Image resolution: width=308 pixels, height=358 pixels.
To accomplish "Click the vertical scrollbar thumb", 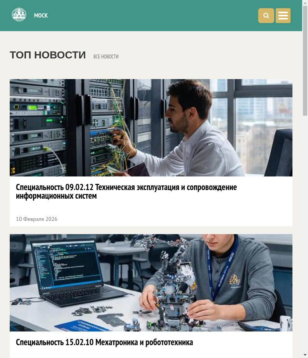I will (x=305, y=61).
